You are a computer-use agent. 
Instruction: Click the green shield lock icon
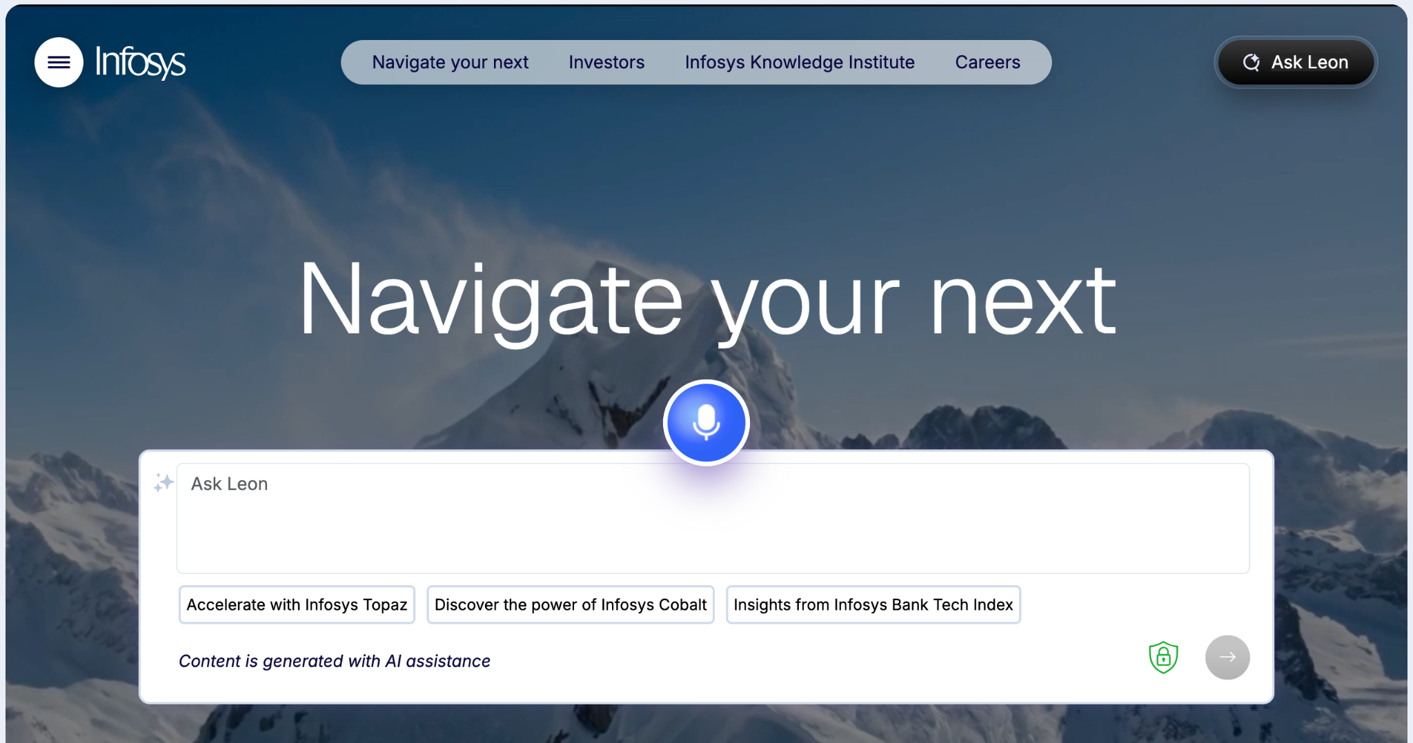(x=1163, y=657)
